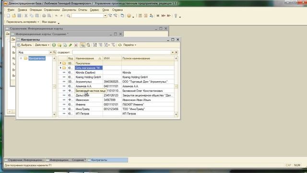Click the Refresh list icon
Viewport: 307px width, 173px height.
[x=120, y=45]
